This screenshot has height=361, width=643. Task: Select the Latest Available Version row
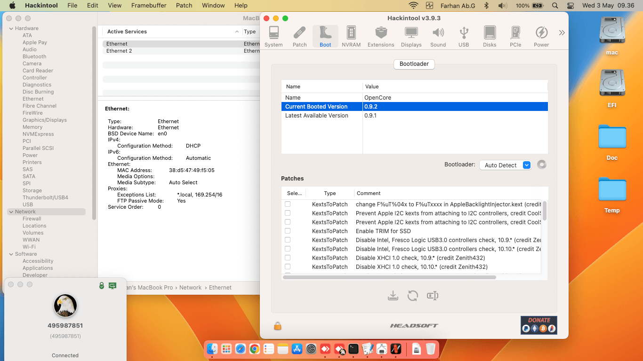[414, 116]
